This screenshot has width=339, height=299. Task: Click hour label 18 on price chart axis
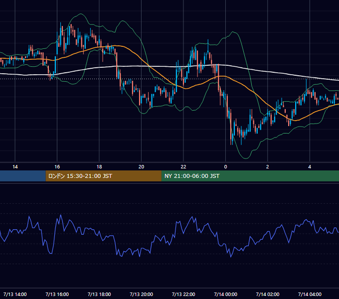click(99, 167)
